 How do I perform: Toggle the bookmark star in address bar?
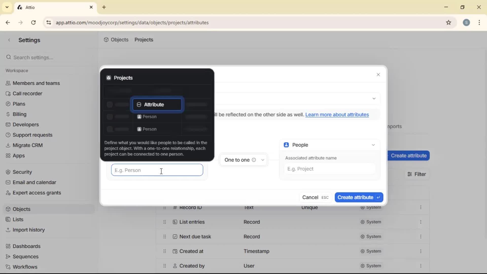tap(449, 23)
